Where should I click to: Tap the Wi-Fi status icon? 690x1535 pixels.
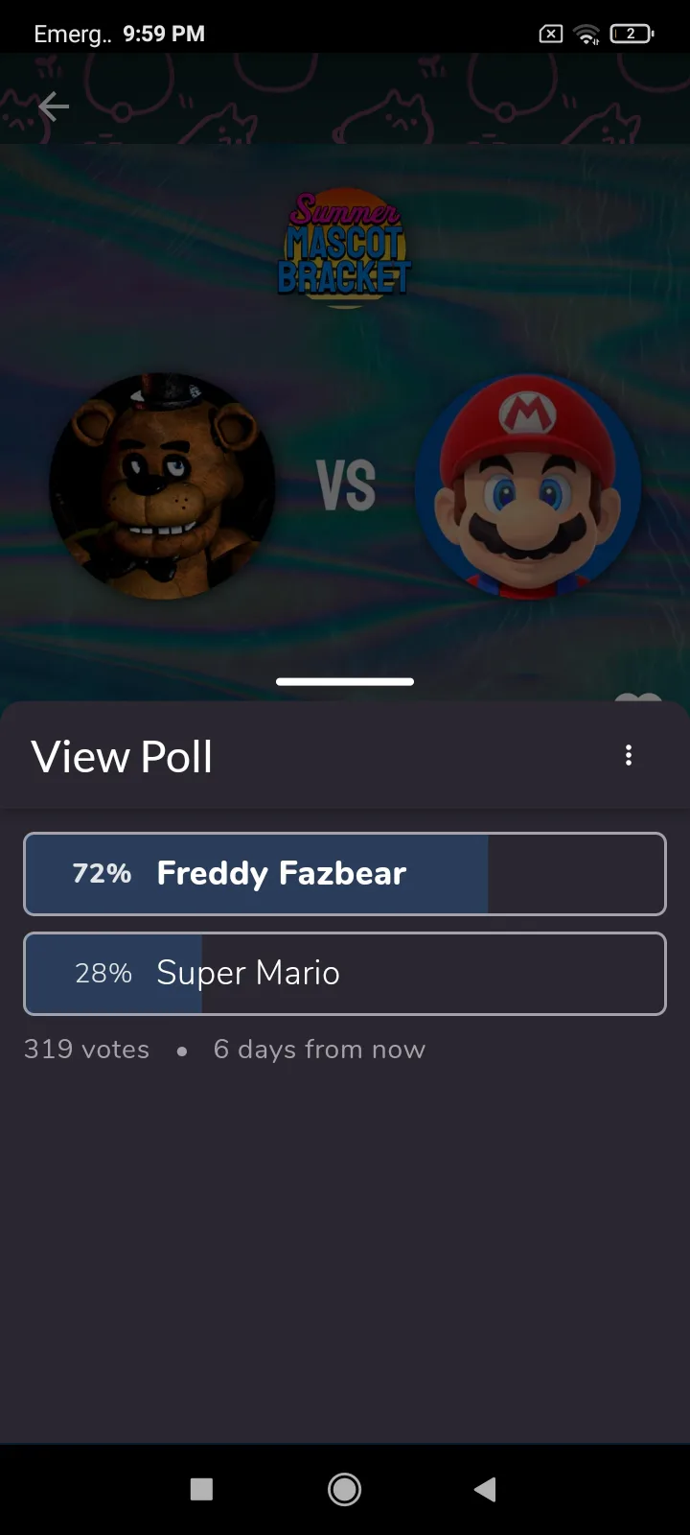[x=586, y=35]
